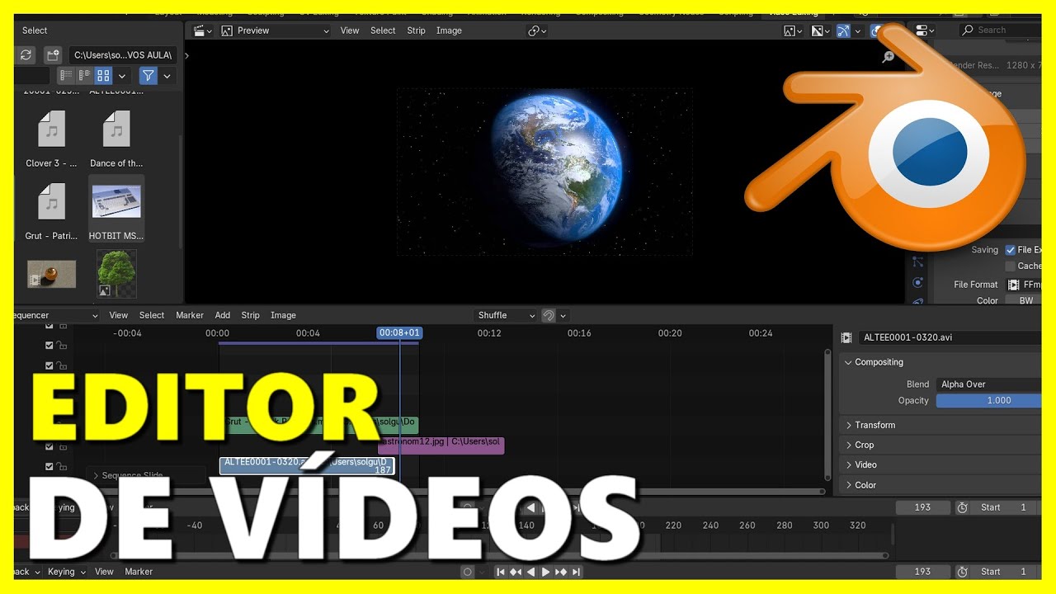Toggle the sequencer snapping icon

549,315
